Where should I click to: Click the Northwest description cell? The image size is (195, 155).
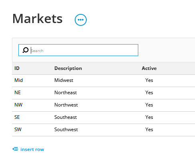[66, 105]
